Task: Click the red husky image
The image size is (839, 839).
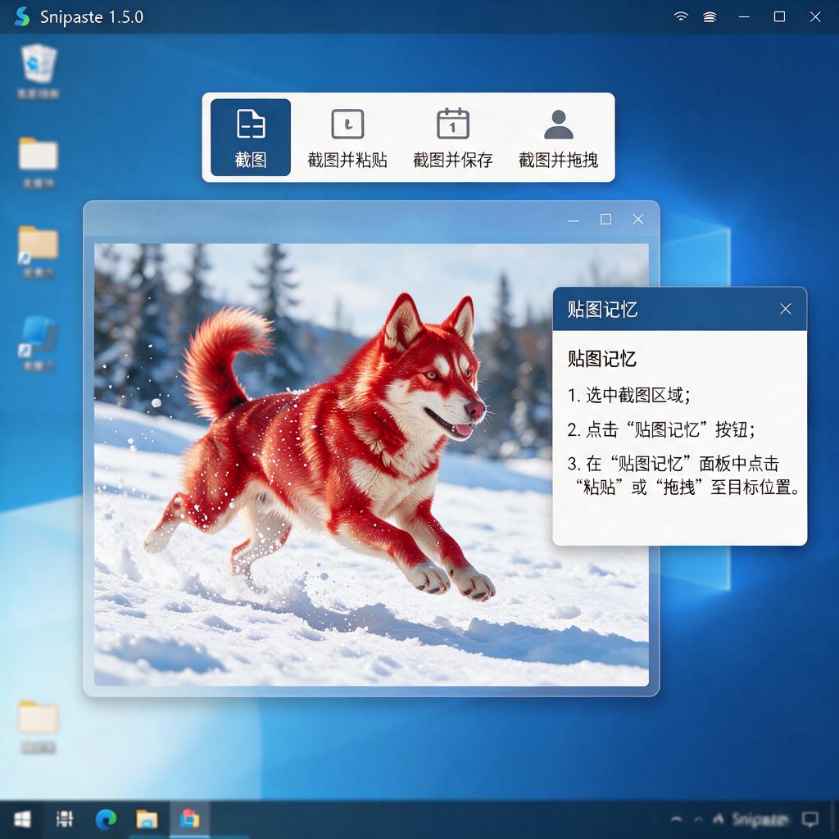Action: 371,465
